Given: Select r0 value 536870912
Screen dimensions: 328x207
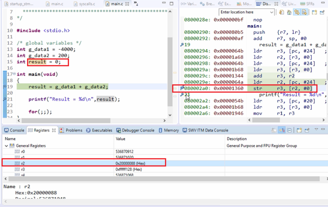Looking at the screenshot, I should (x=125, y=151).
